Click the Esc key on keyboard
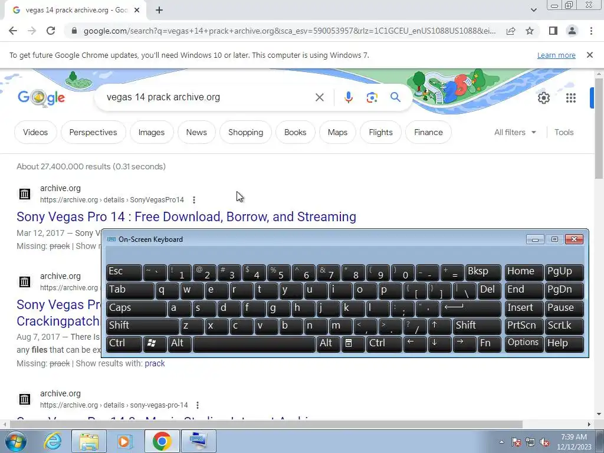 124,273
